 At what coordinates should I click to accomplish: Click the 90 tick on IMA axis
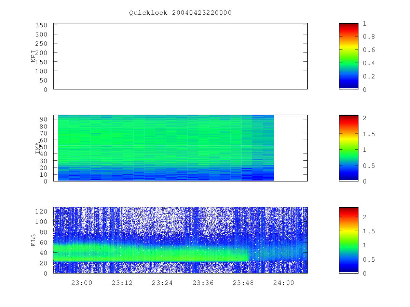point(43,119)
